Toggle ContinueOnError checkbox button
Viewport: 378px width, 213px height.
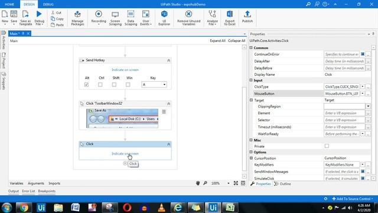tap(363, 54)
